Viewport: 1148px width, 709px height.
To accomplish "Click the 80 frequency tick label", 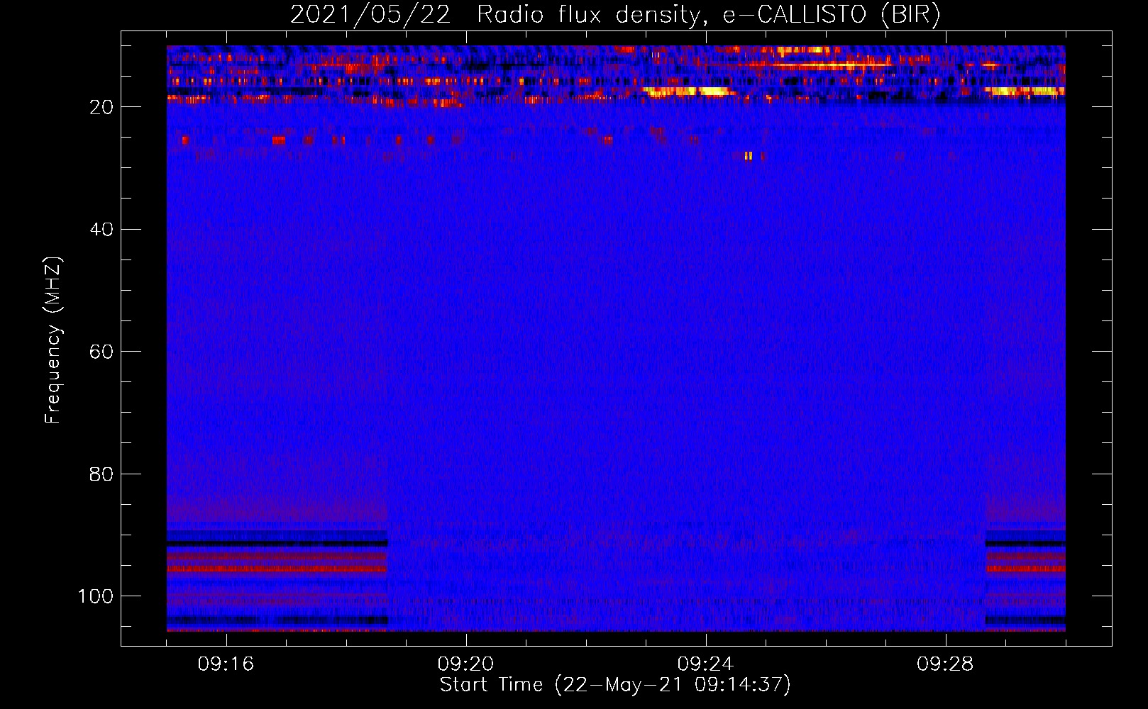I will 101,474.
